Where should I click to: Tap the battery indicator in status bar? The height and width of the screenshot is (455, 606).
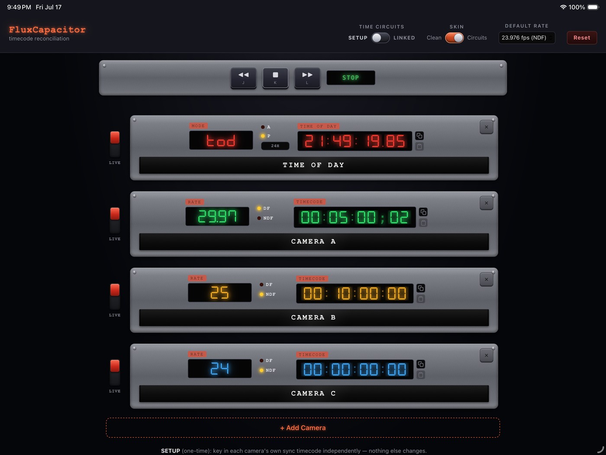[593, 7]
